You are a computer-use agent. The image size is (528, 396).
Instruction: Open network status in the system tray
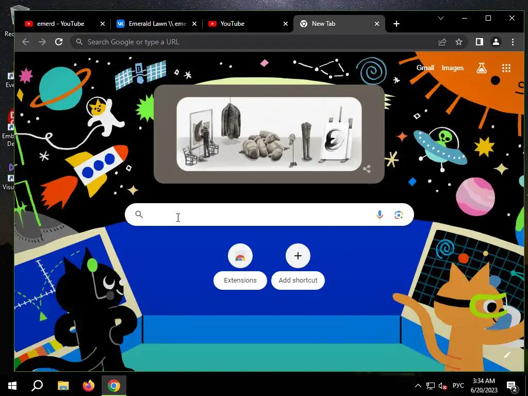pyautogui.click(x=431, y=386)
